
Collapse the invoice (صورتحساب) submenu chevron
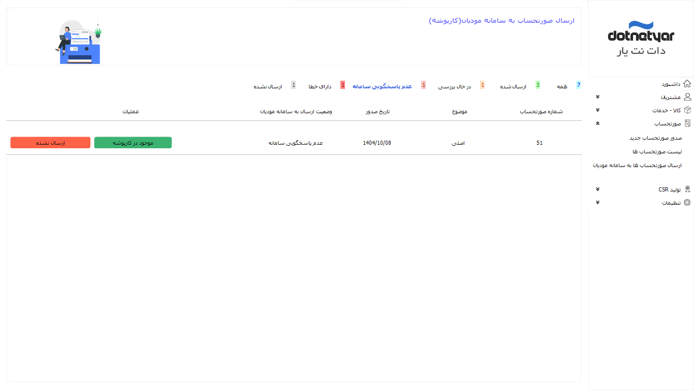click(597, 123)
